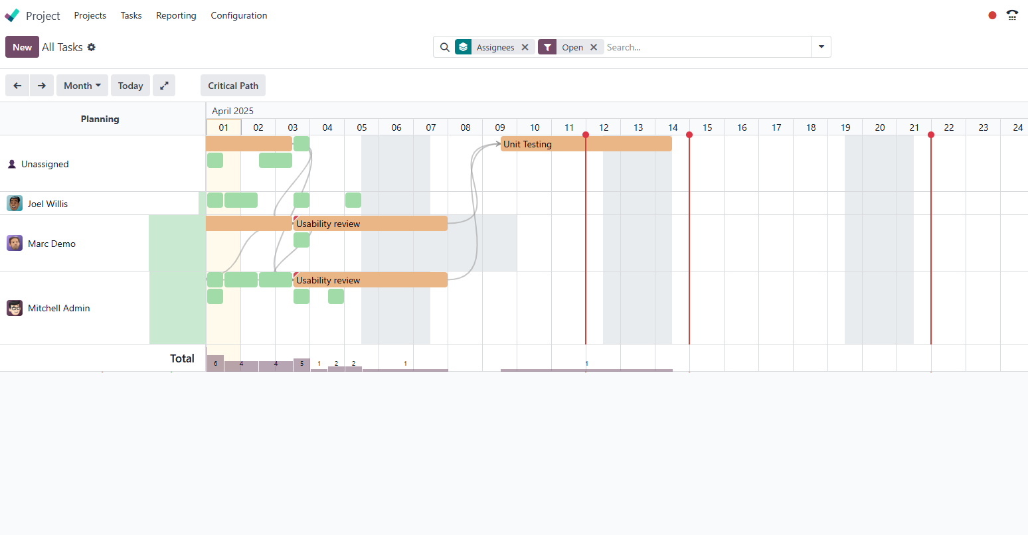Select the Joel Willis row label
1028x535 pixels.
tap(48, 204)
